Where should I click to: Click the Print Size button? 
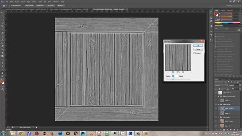tap(60, 6)
